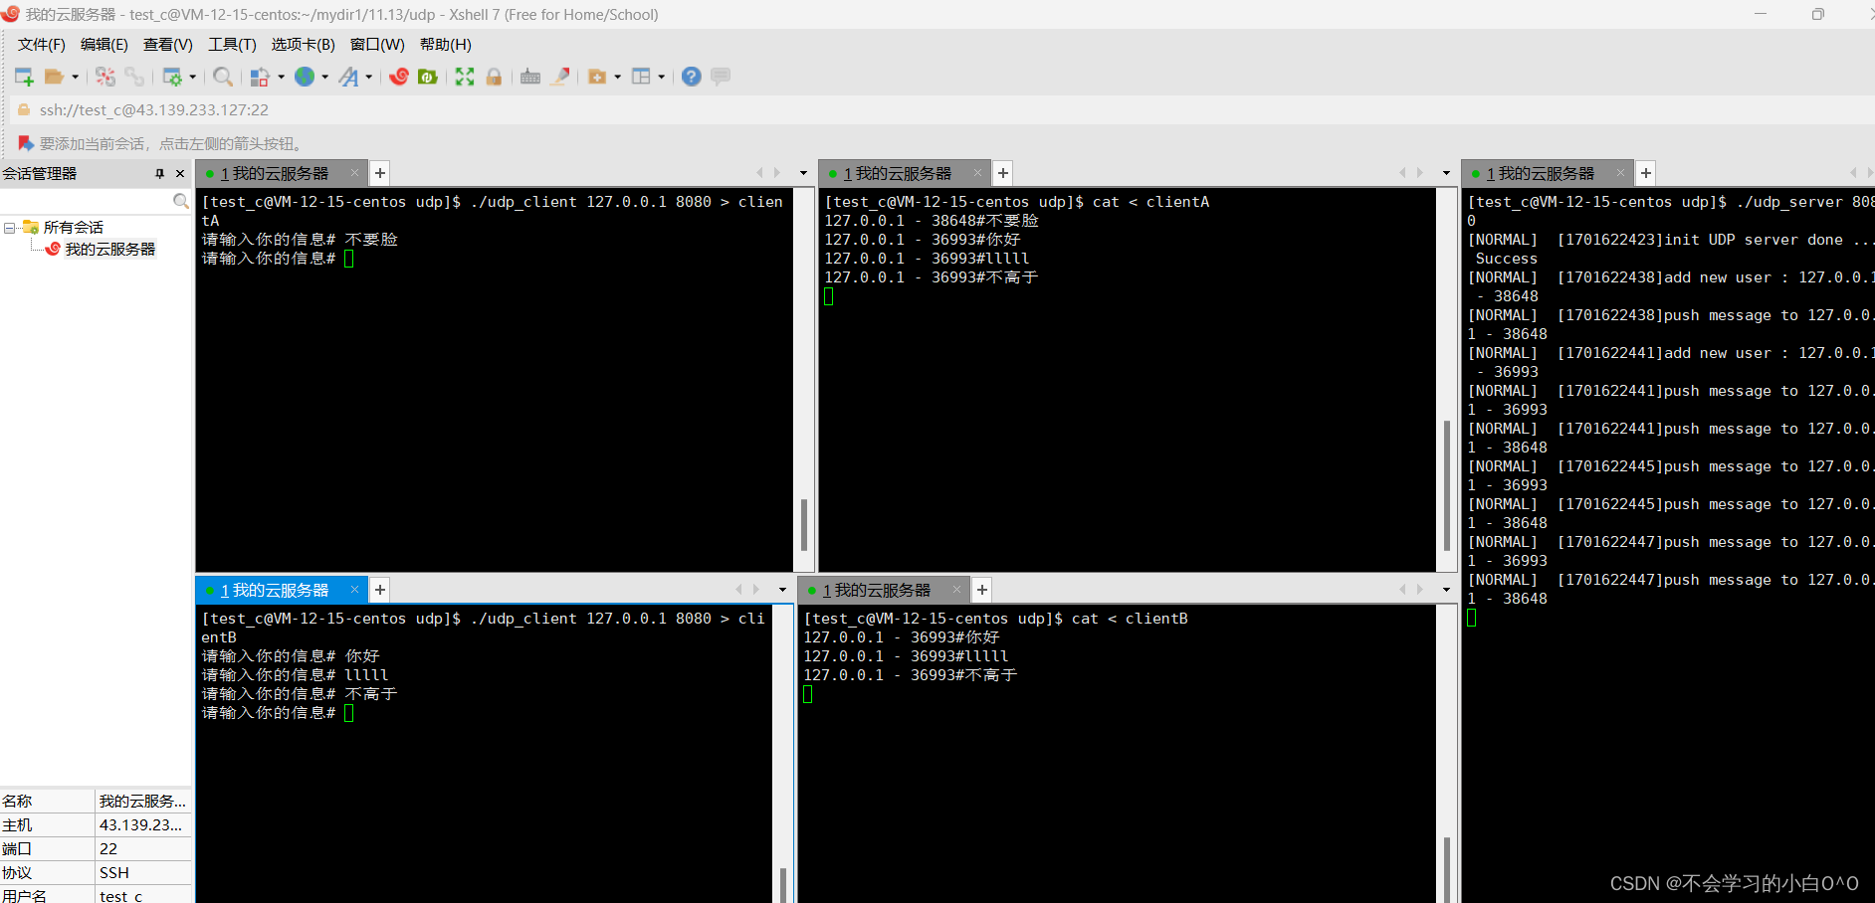Close the session manager panel
This screenshot has width=1875, height=903.
(180, 173)
